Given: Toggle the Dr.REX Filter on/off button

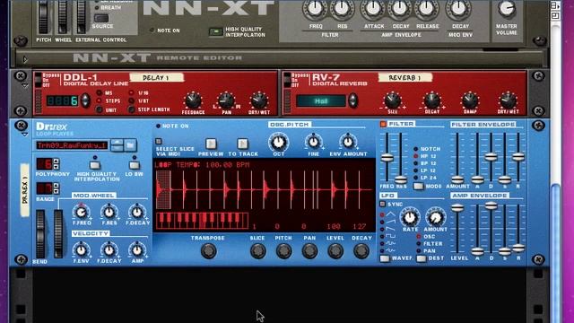Looking at the screenshot, I should tap(383, 124).
